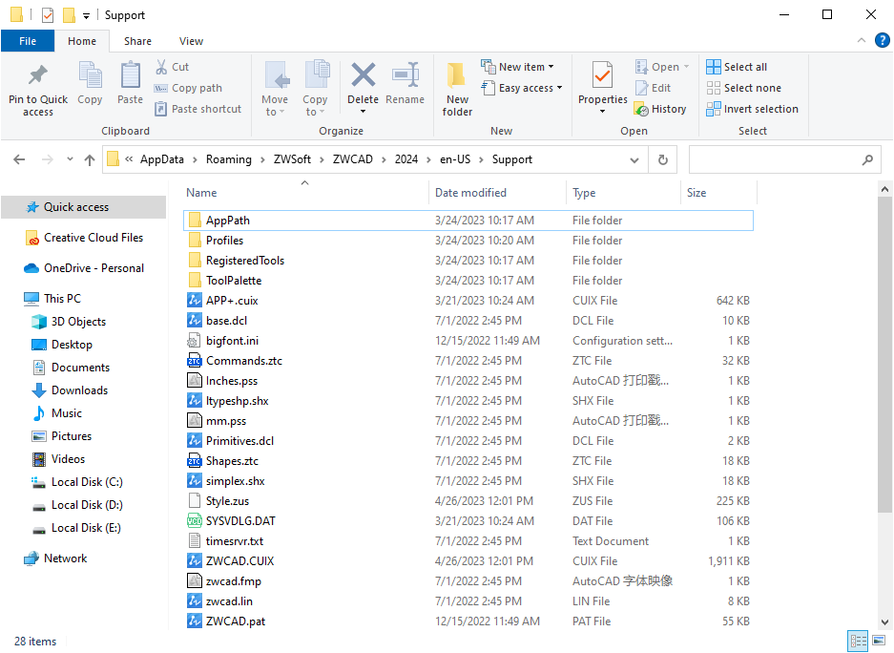Open the Customize Quick Access Toolbar dropdown
This screenshot has width=894, height=653.
tap(86, 15)
